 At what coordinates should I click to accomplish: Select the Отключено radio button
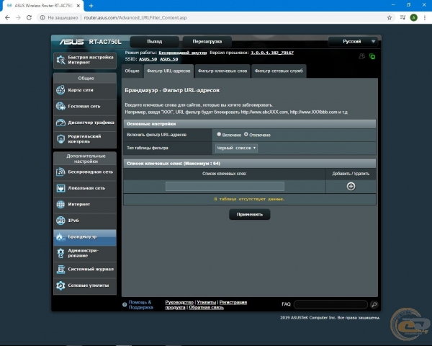(246, 134)
